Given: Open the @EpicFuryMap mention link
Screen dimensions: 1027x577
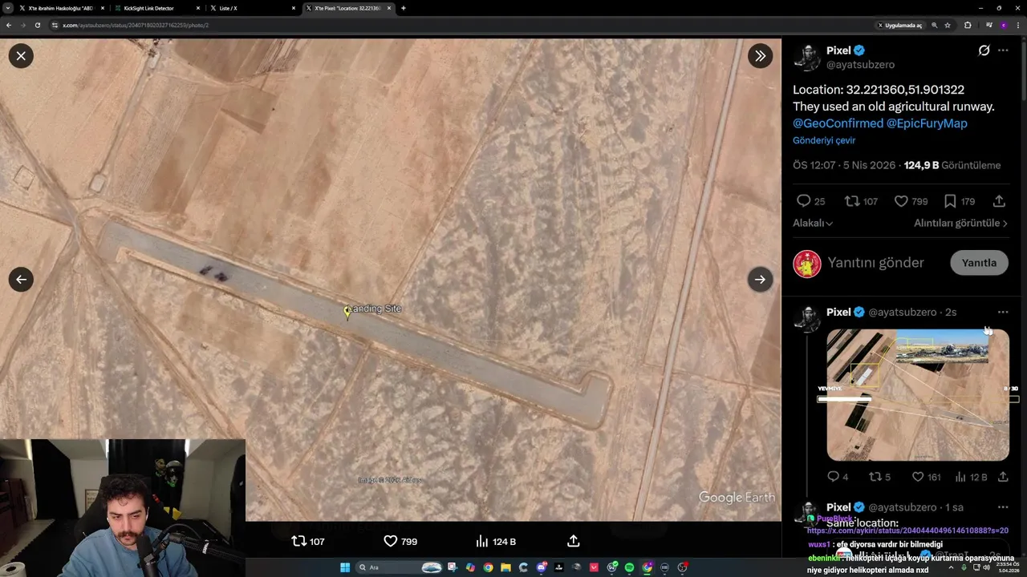Looking at the screenshot, I should 927,123.
